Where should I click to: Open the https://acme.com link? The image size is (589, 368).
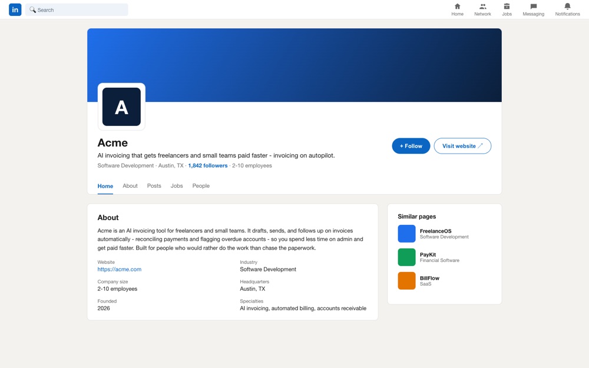pos(120,269)
